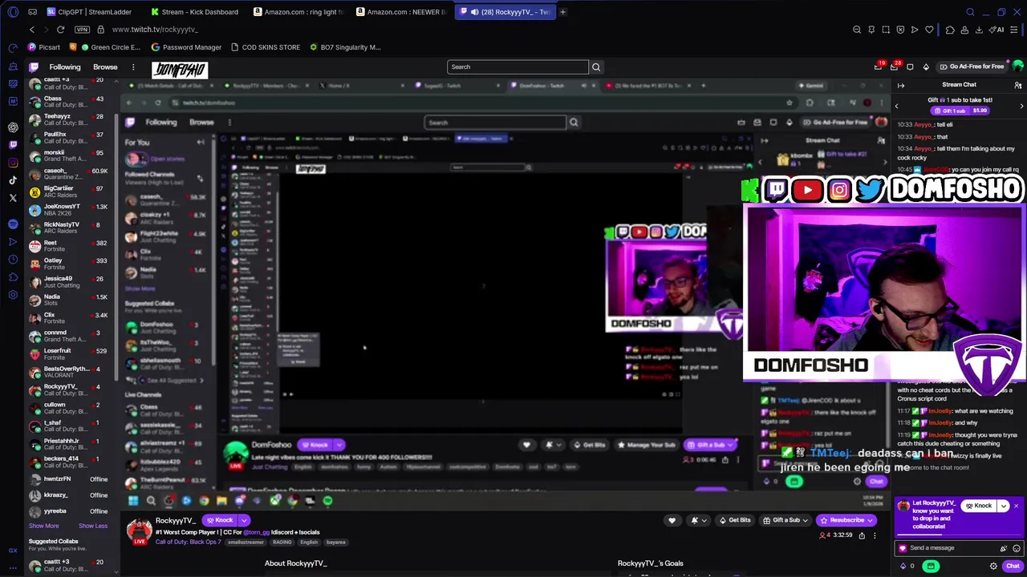Open Nadia Slots channel in sidebar
Image resolution: width=1027 pixels, height=577 pixels.
pyautogui.click(x=68, y=300)
